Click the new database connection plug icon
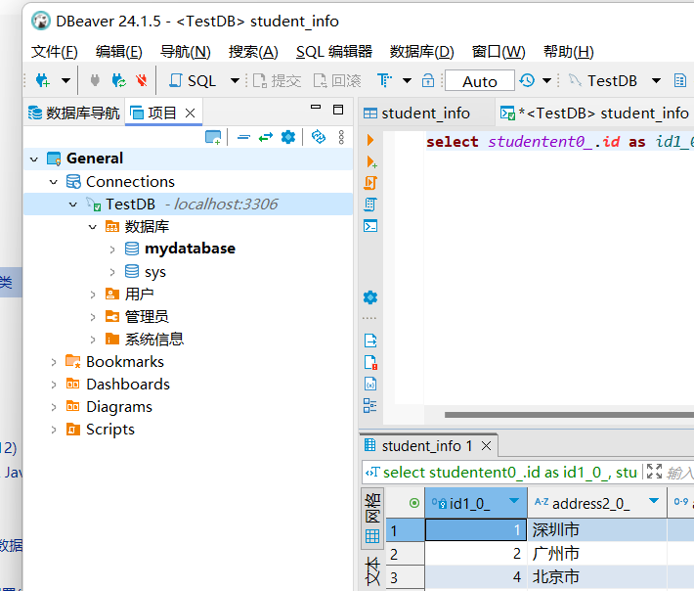The width and height of the screenshot is (694, 591). coord(42,80)
